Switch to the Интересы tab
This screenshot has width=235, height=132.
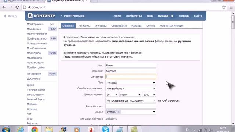tap(101, 26)
